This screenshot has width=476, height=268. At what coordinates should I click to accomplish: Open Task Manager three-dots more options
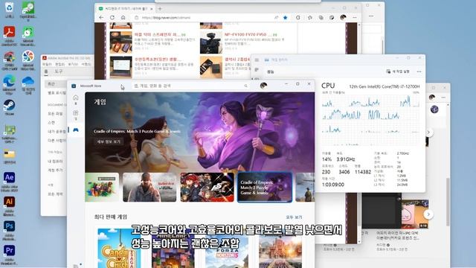419,71
